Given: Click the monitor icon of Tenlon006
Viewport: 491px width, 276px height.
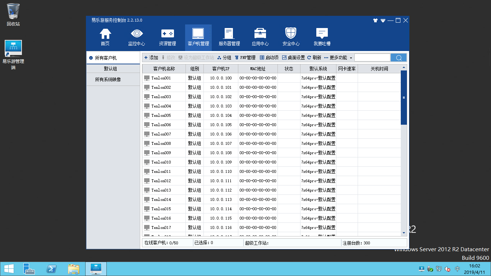Looking at the screenshot, I should pyautogui.click(x=147, y=125).
